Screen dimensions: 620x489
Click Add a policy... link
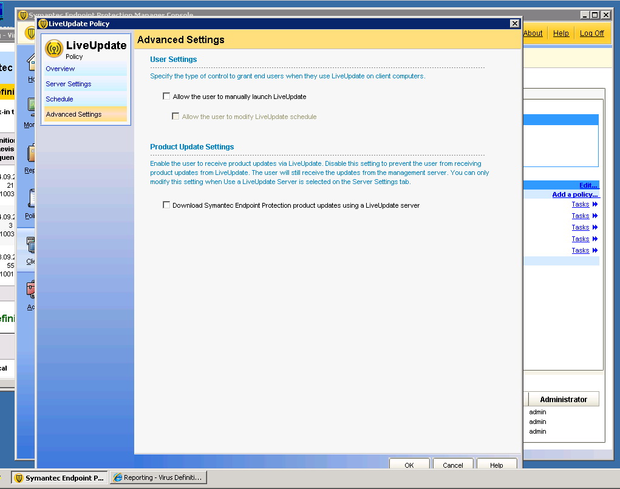pyautogui.click(x=575, y=194)
